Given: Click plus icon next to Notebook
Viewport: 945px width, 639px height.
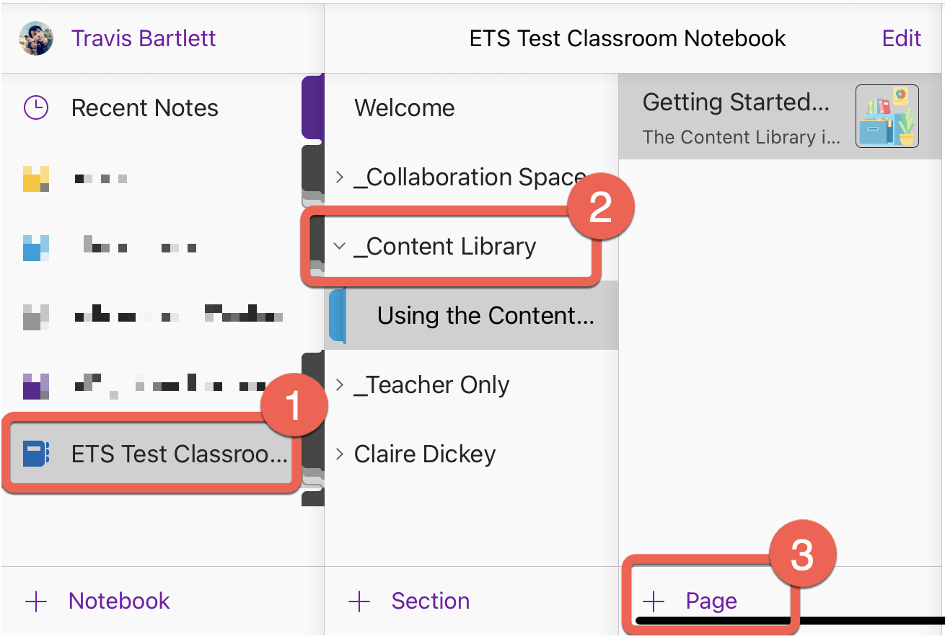Looking at the screenshot, I should coord(36,601).
